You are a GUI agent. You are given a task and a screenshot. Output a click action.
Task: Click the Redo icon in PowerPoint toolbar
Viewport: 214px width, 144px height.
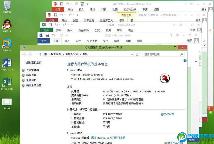tap(76, 4)
